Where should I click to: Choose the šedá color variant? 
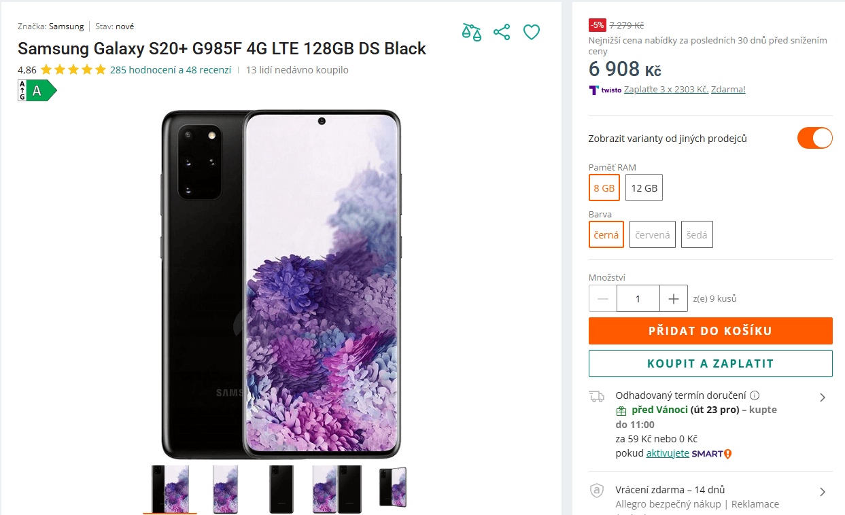tap(697, 235)
